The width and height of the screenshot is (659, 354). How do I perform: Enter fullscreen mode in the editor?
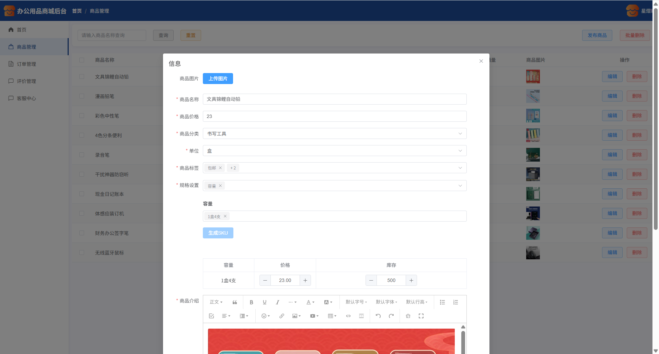pos(421,316)
